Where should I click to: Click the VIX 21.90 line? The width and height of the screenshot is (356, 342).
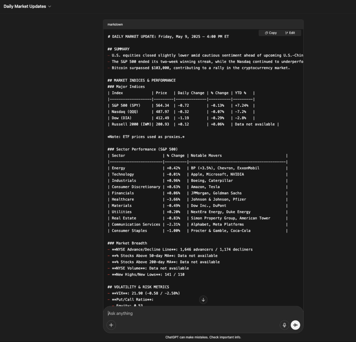point(144,293)
